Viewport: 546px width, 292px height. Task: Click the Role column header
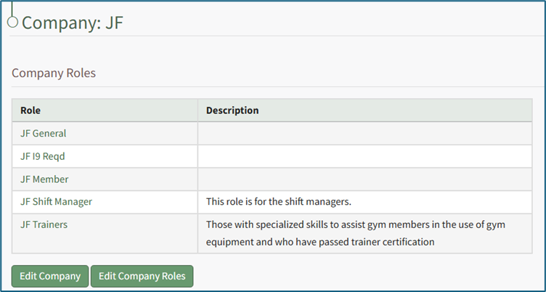coord(30,110)
